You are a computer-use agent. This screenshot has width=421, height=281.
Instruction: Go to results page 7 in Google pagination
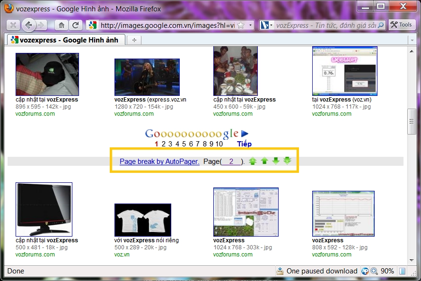pos(198,144)
